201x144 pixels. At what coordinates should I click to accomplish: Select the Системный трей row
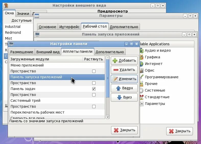pyautogui.click(x=57, y=101)
